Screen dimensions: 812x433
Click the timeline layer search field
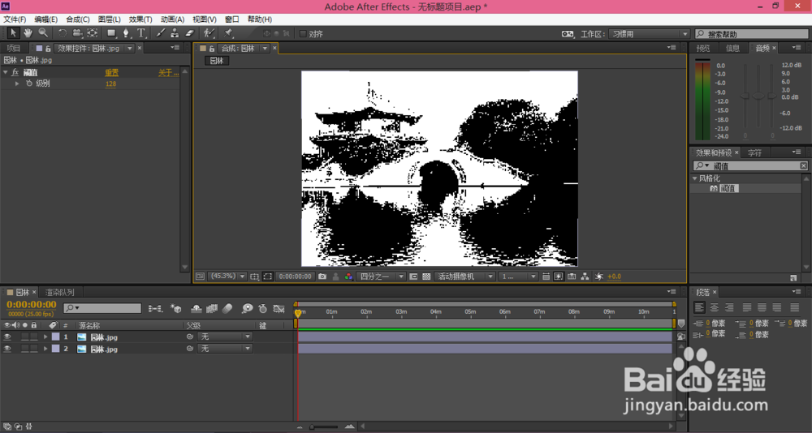102,308
